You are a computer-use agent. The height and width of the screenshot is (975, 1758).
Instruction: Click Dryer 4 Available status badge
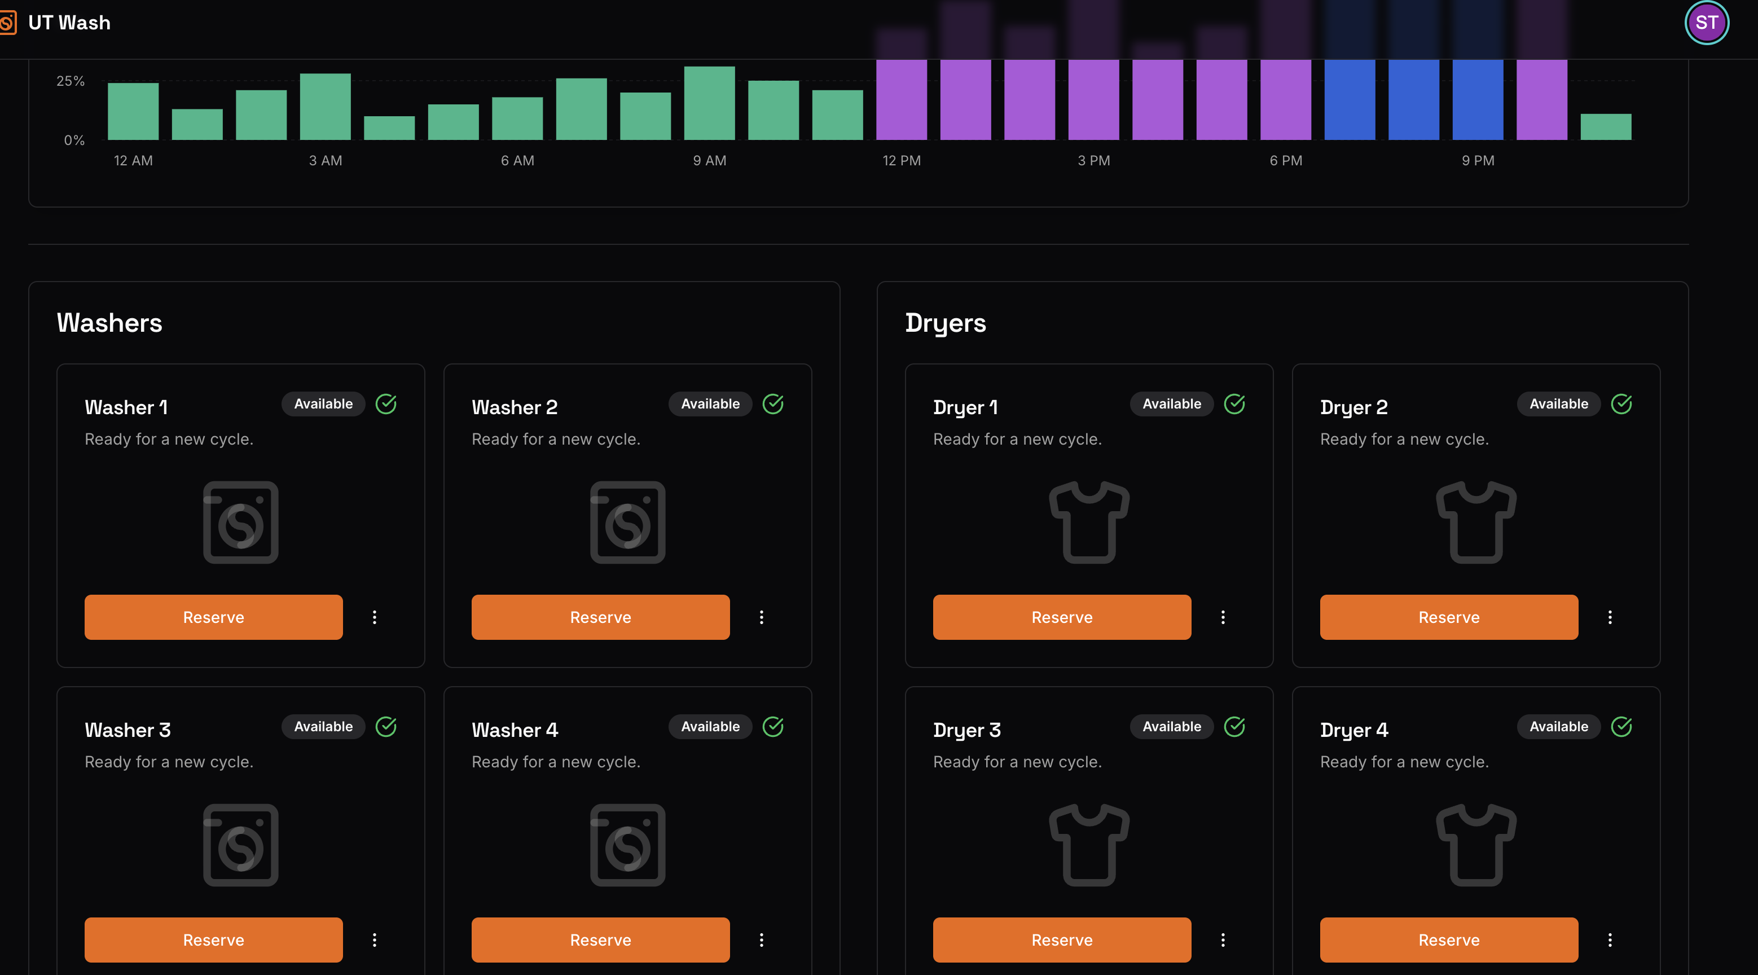[1558, 727]
